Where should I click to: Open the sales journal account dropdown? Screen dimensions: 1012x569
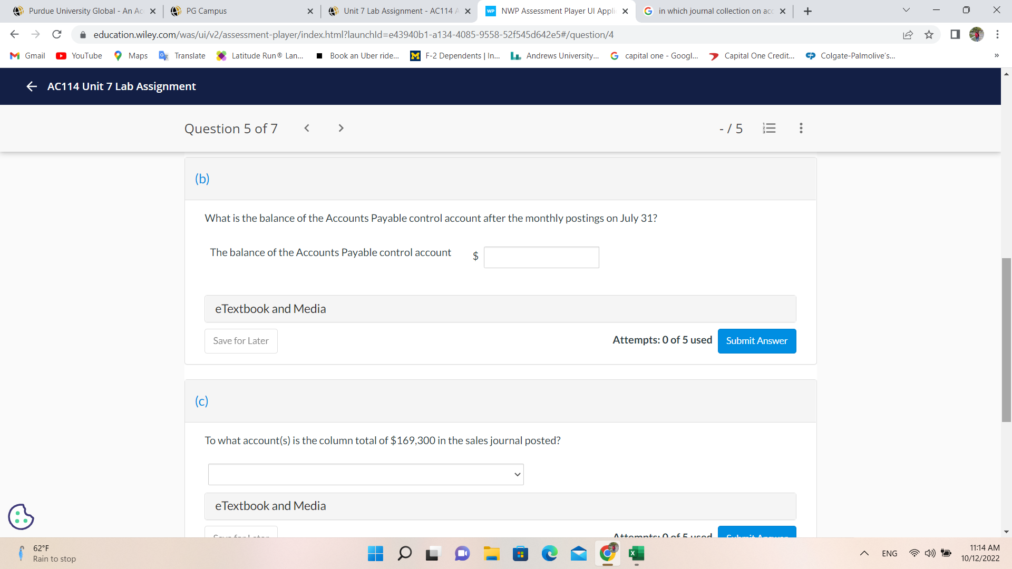(x=366, y=474)
